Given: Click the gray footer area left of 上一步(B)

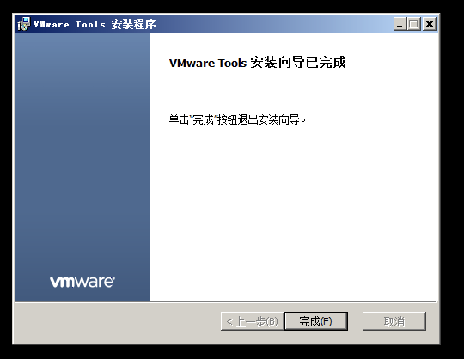Looking at the screenshot, I should (x=117, y=322).
